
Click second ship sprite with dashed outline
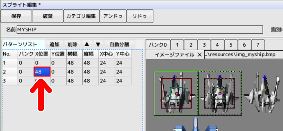[219, 93]
